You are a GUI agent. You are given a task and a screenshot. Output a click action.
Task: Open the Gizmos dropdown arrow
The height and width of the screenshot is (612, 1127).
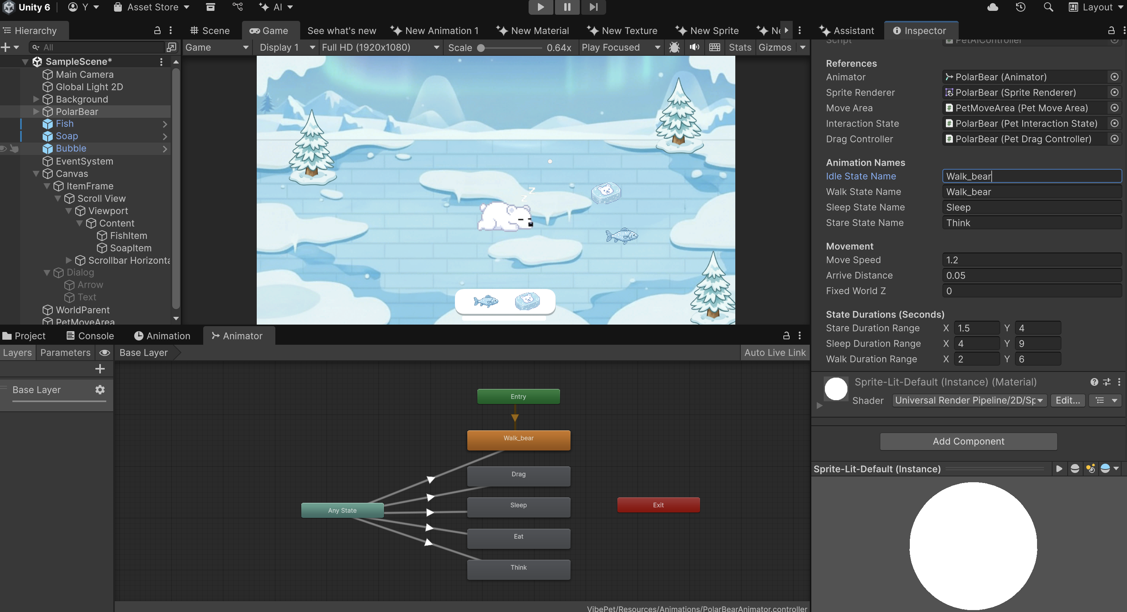pos(802,47)
